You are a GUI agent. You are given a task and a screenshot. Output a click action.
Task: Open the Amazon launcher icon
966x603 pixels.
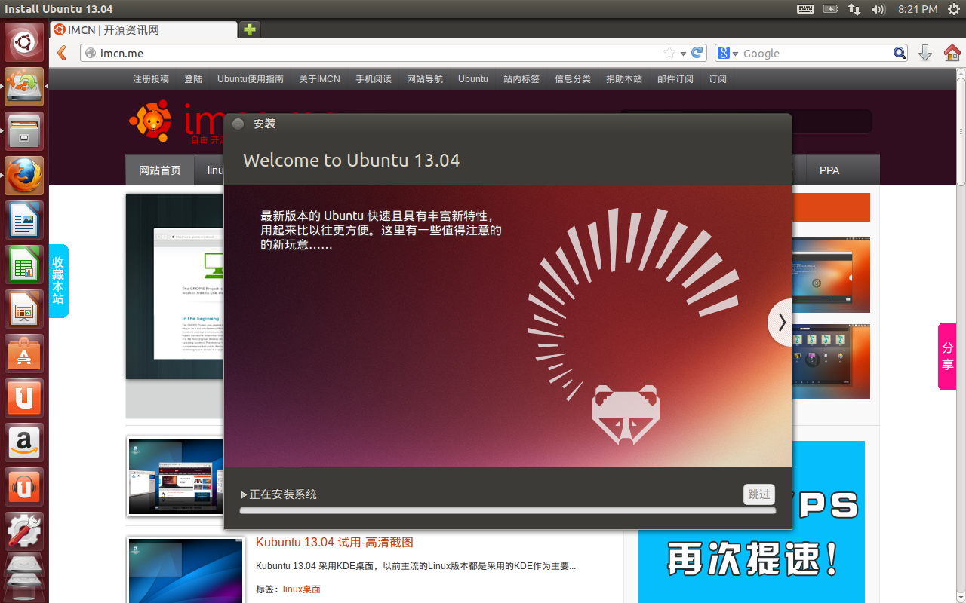(24, 442)
